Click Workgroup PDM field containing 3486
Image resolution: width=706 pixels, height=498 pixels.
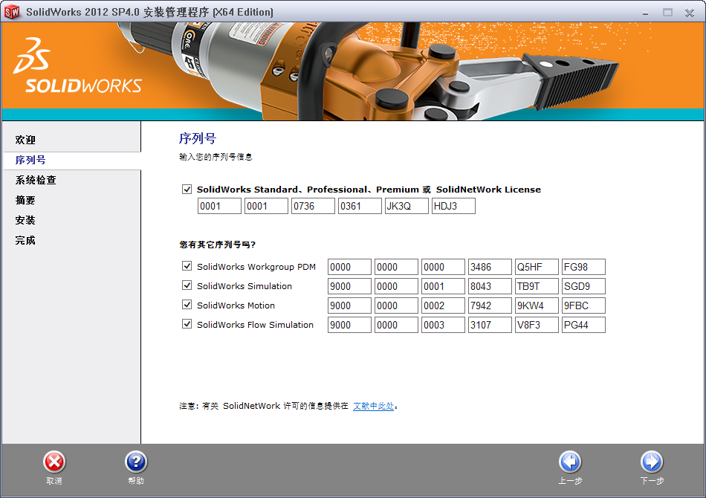click(x=490, y=267)
